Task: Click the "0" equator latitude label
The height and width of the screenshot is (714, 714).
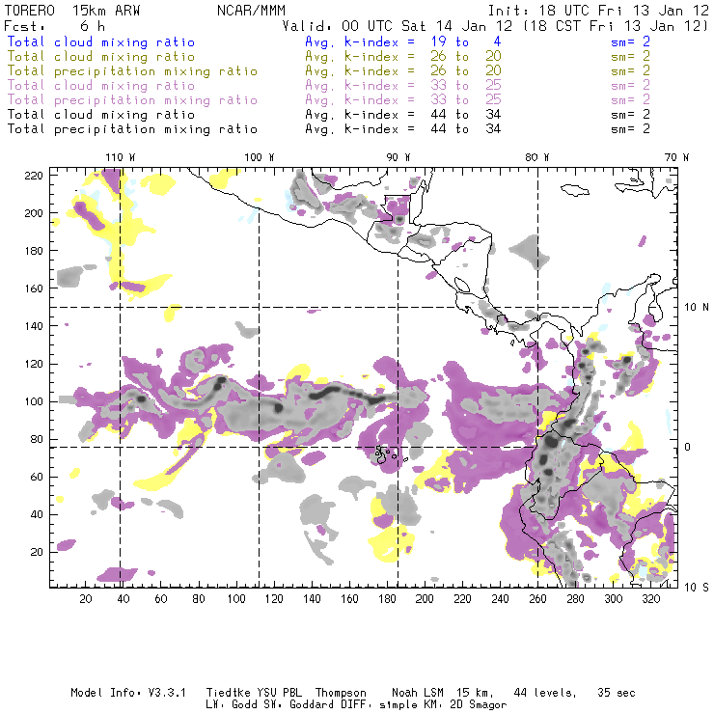Action: tap(688, 447)
